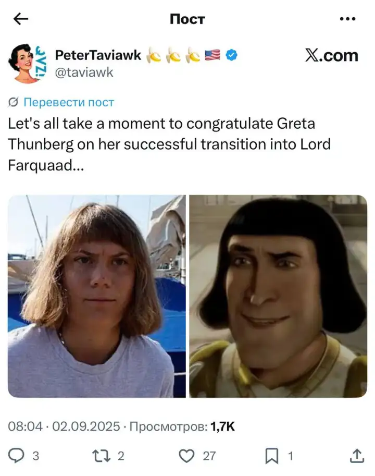Open the right animated character image
375x476 pixels.
[278, 296]
